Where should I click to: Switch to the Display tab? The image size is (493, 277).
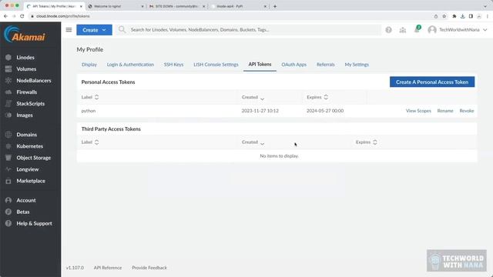89,65
